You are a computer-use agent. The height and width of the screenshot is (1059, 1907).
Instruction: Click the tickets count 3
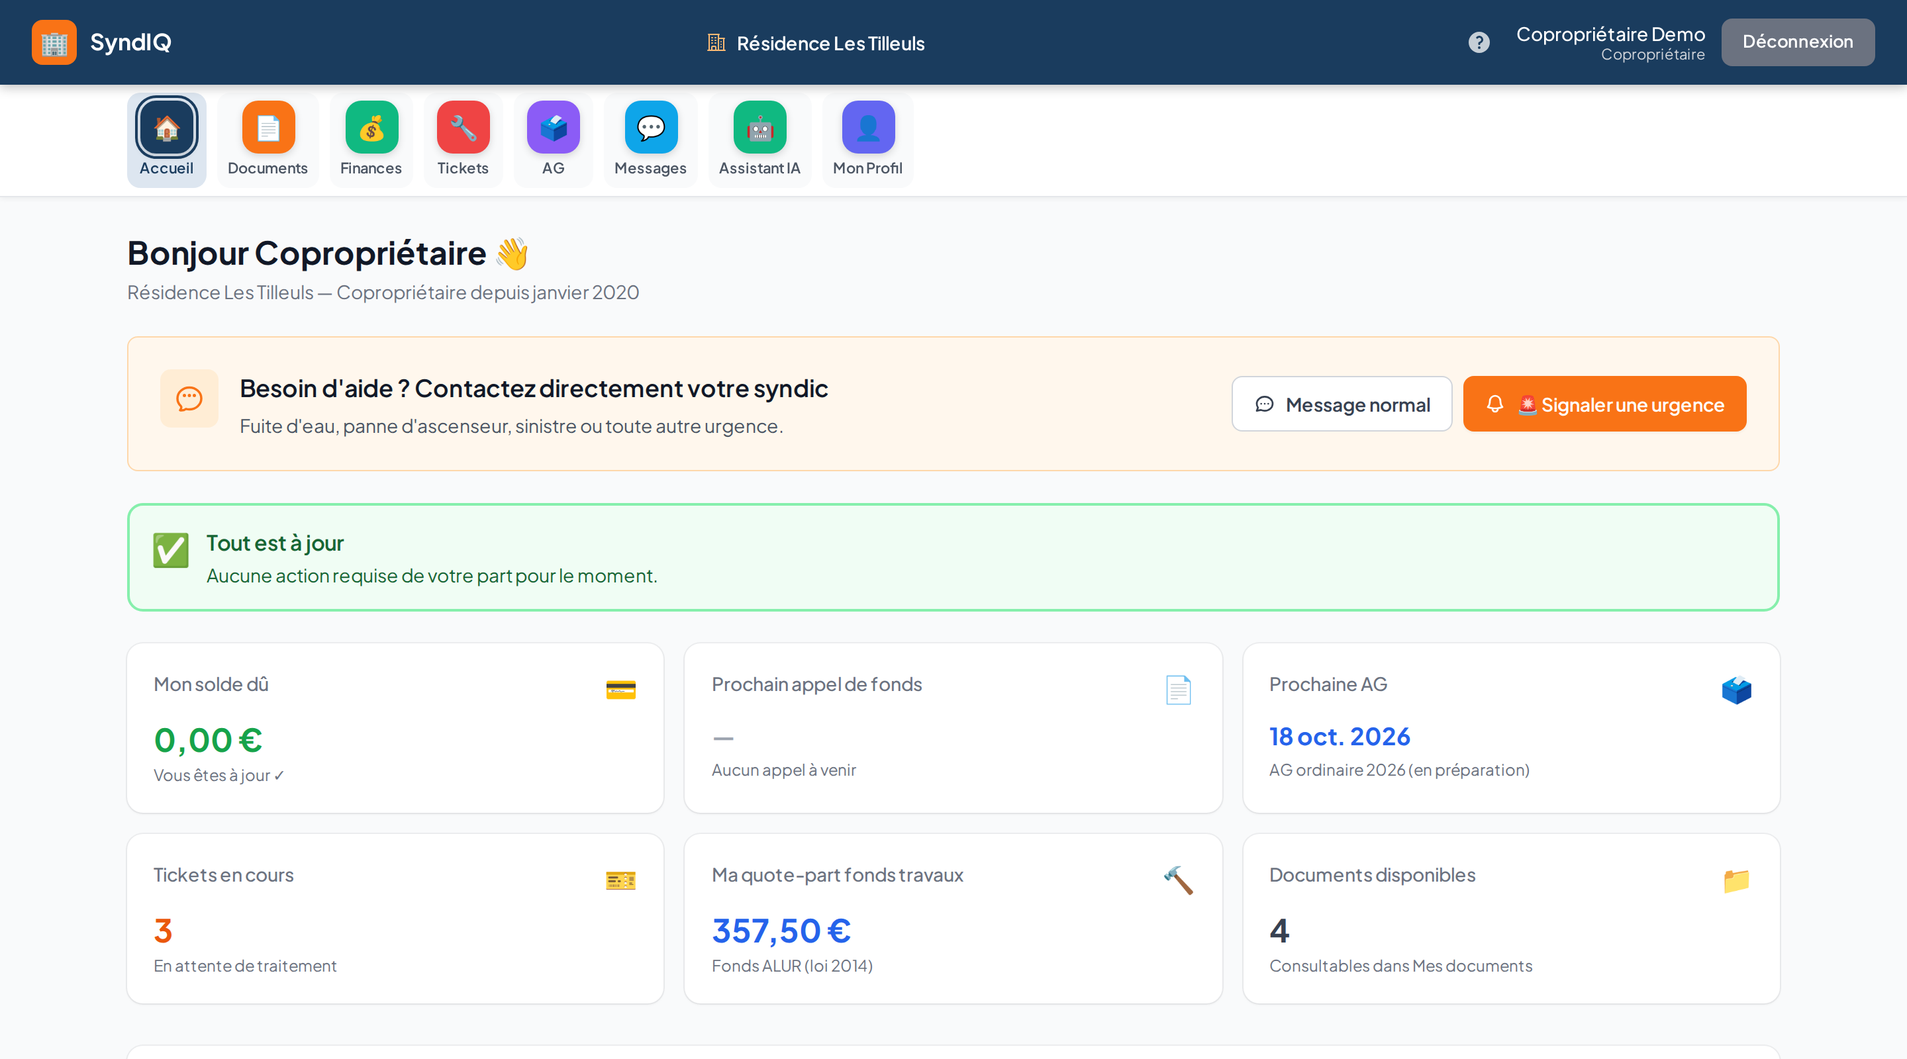point(163,931)
